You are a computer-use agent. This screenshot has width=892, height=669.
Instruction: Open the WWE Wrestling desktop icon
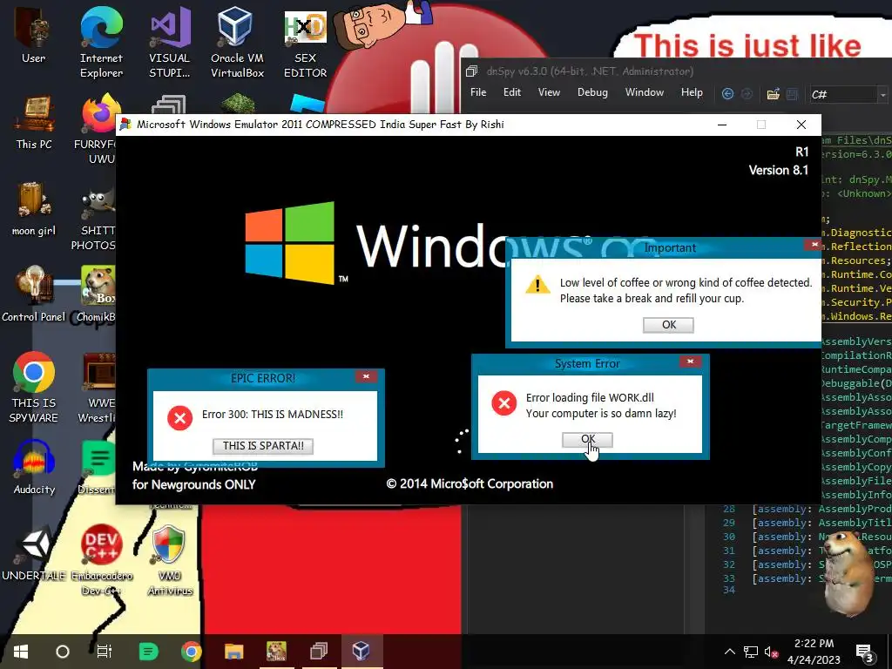click(98, 387)
